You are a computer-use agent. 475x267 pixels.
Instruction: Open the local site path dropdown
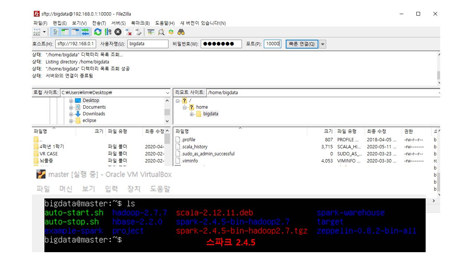(167, 93)
